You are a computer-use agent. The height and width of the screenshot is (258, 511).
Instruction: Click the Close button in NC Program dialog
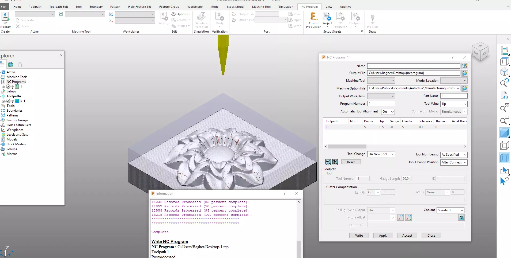tap(431, 236)
